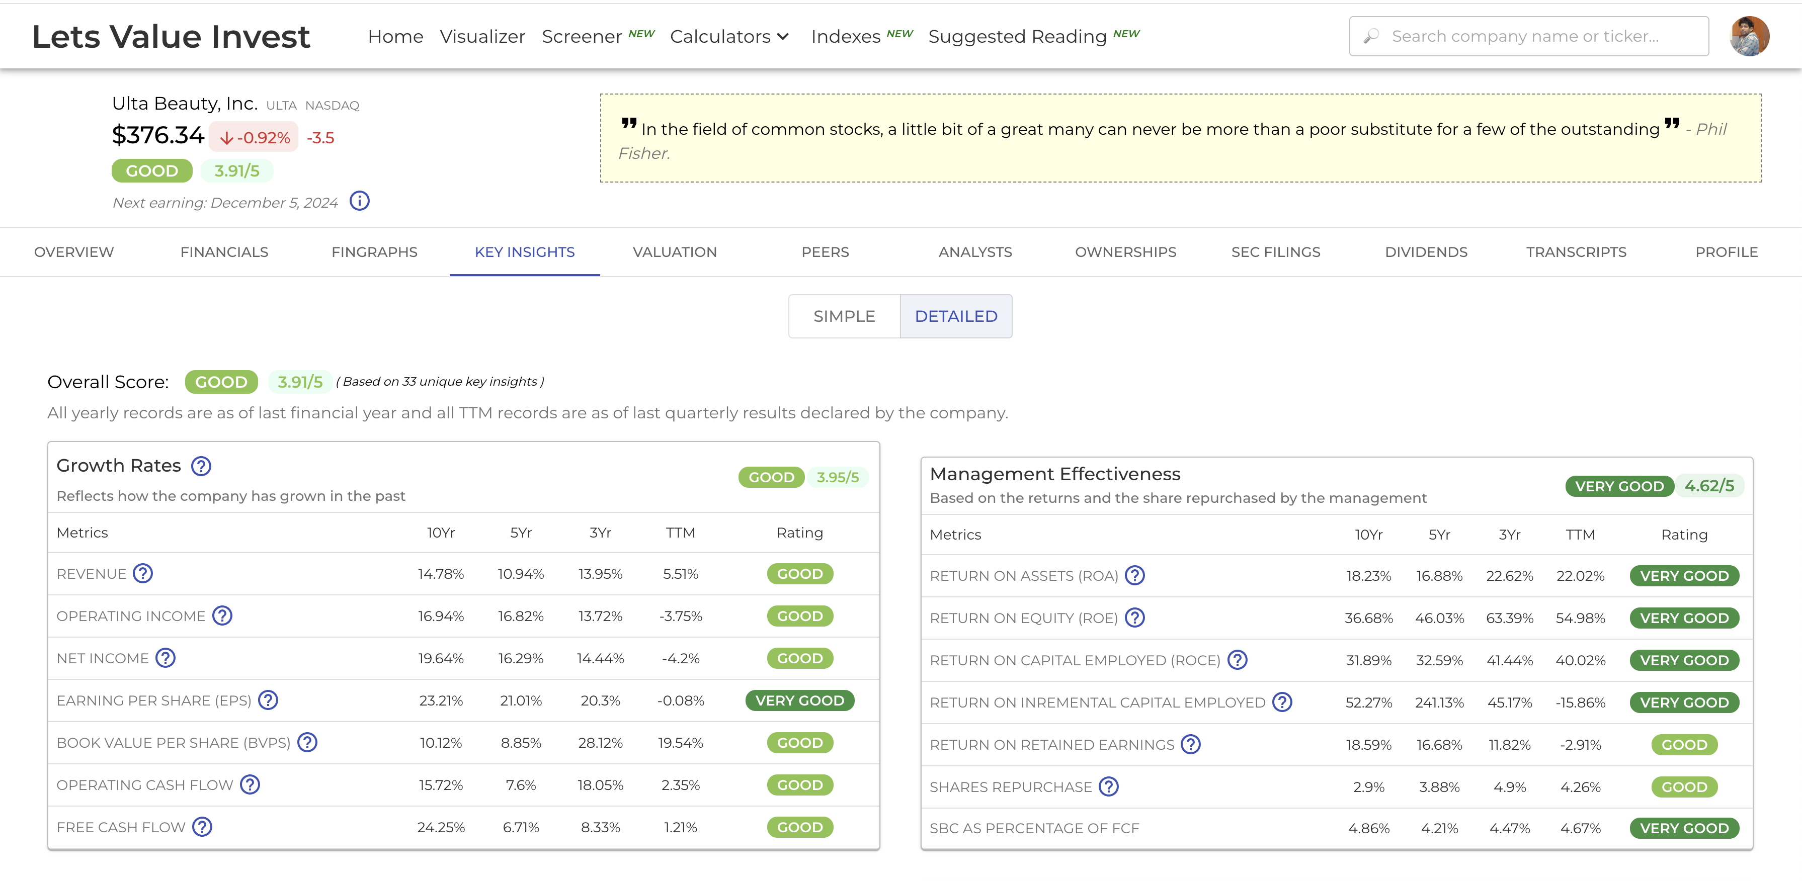
Task: Show help for NET INCOME metric
Action: tap(166, 658)
